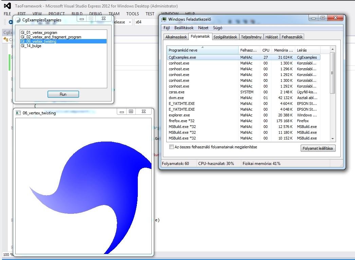This screenshot has width=355, height=260.
Task: Open the Fájl menu in Task Manager
Action: (x=166, y=28)
